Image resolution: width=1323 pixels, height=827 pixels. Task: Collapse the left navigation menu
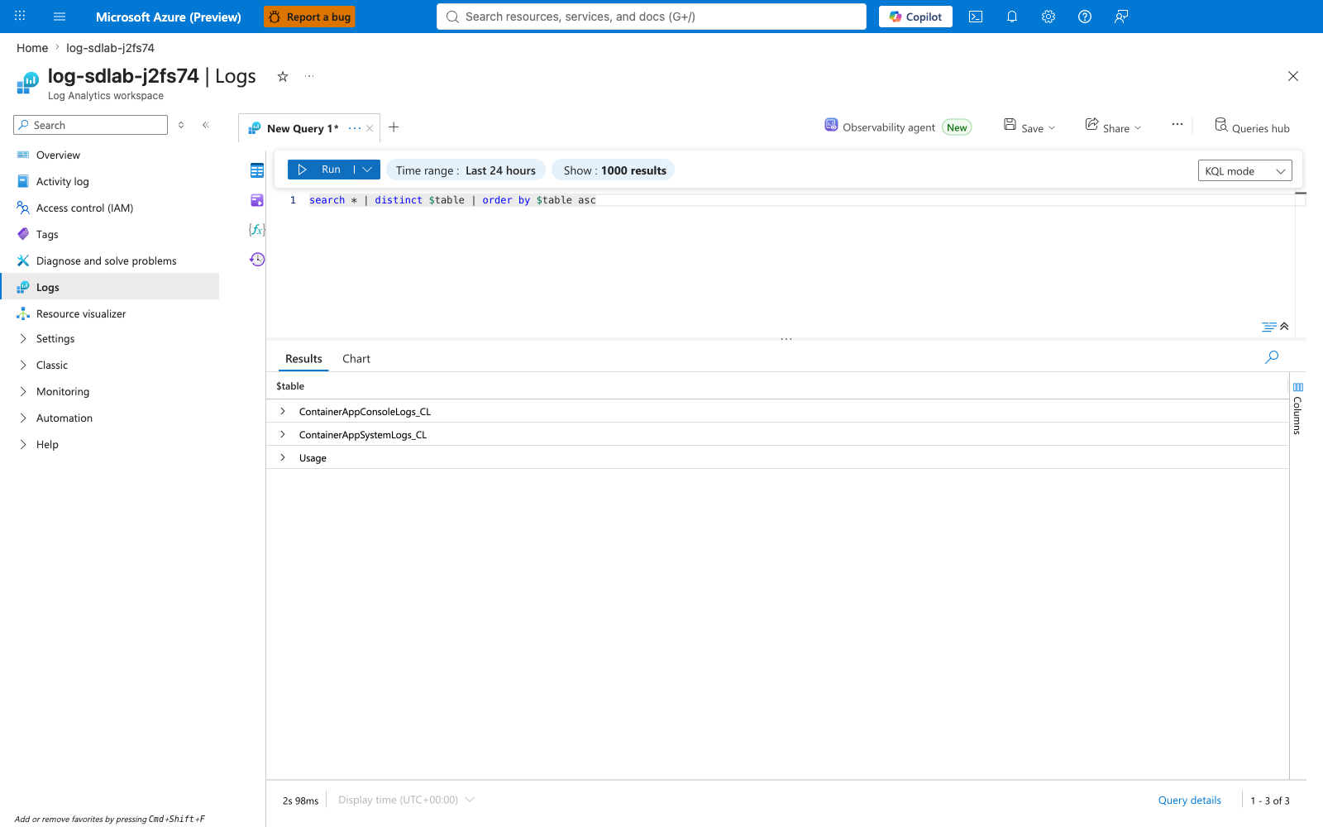pos(206,125)
